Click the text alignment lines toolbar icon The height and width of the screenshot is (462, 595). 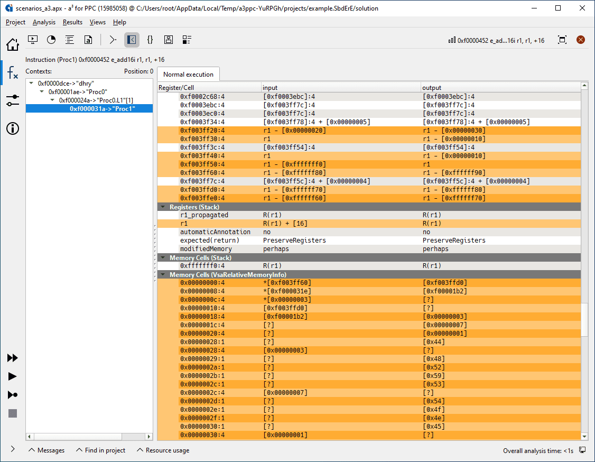tap(69, 40)
